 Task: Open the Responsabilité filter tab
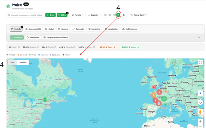33,29
